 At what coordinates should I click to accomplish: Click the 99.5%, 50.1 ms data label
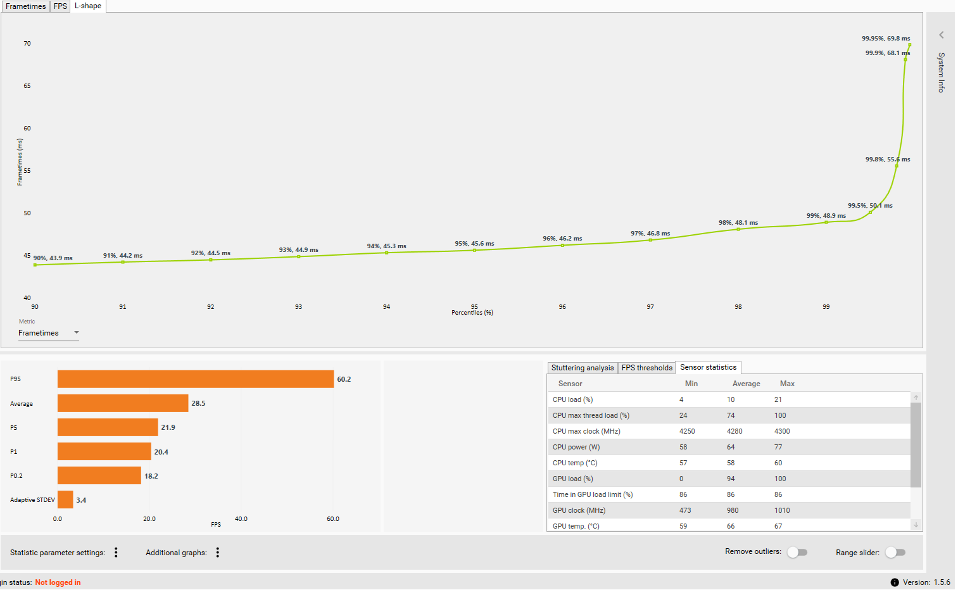870,206
